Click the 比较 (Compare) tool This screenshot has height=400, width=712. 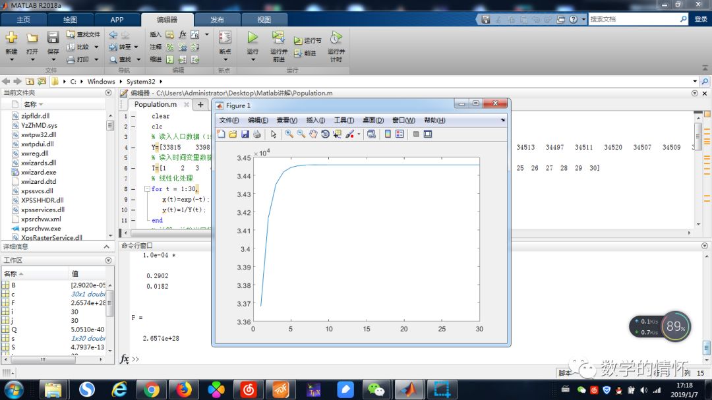coord(78,47)
